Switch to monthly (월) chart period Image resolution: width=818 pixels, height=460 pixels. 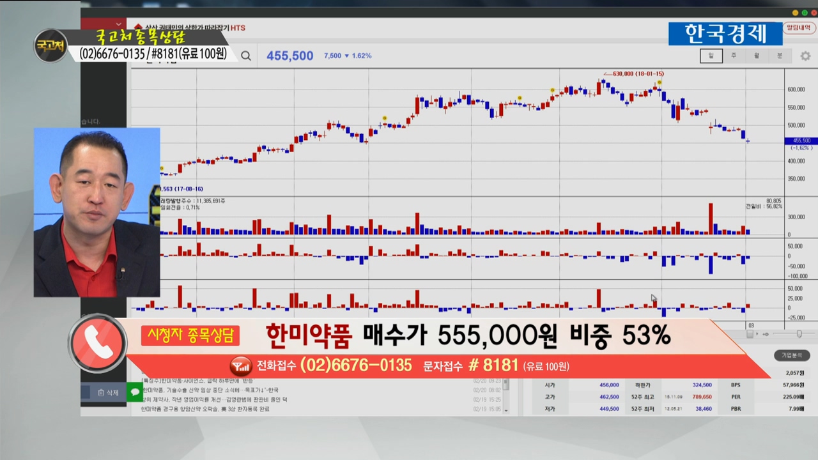(757, 56)
